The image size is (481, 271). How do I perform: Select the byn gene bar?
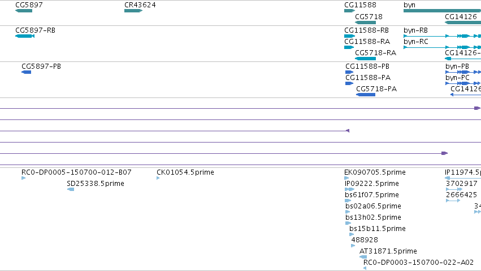tap(442, 11)
